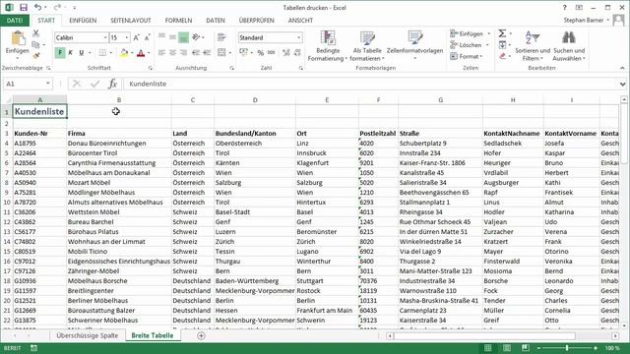Click the percent style icon

click(x=260, y=52)
